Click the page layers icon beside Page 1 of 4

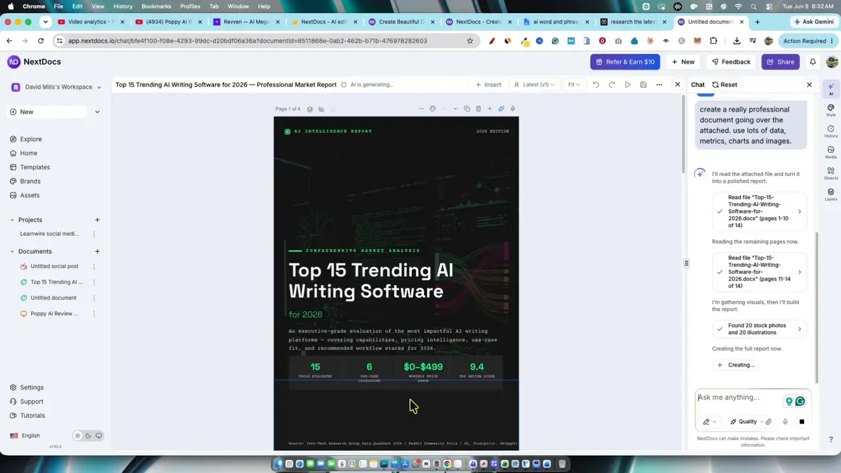(x=309, y=109)
